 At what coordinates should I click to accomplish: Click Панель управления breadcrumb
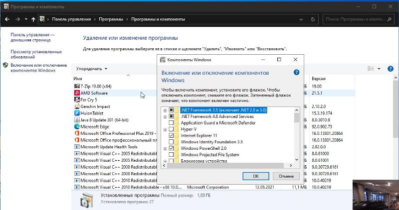[71, 19]
